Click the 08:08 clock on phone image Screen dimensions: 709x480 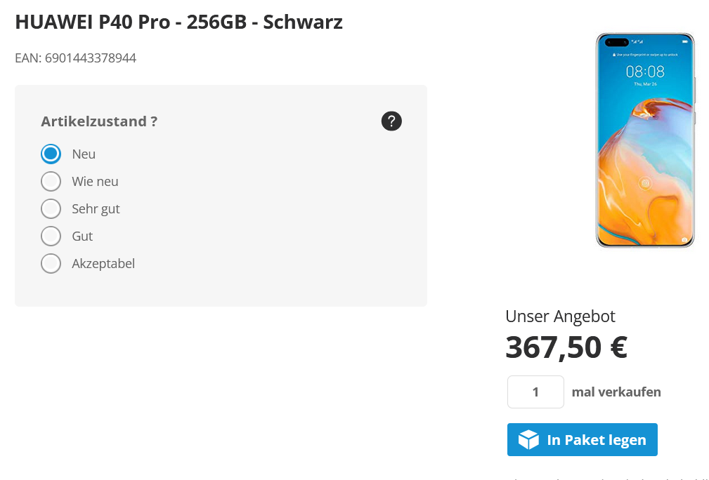point(645,72)
